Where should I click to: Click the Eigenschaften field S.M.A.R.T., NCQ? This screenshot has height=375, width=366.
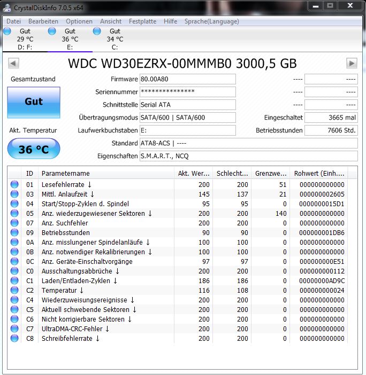(x=249, y=156)
